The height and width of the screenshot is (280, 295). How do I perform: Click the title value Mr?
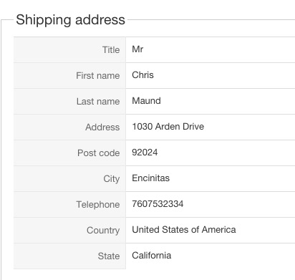coord(137,49)
